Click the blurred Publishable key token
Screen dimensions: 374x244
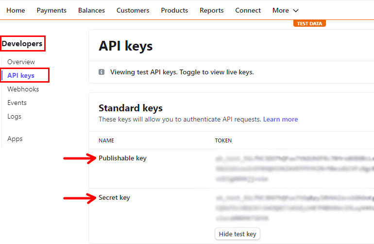coord(294,169)
